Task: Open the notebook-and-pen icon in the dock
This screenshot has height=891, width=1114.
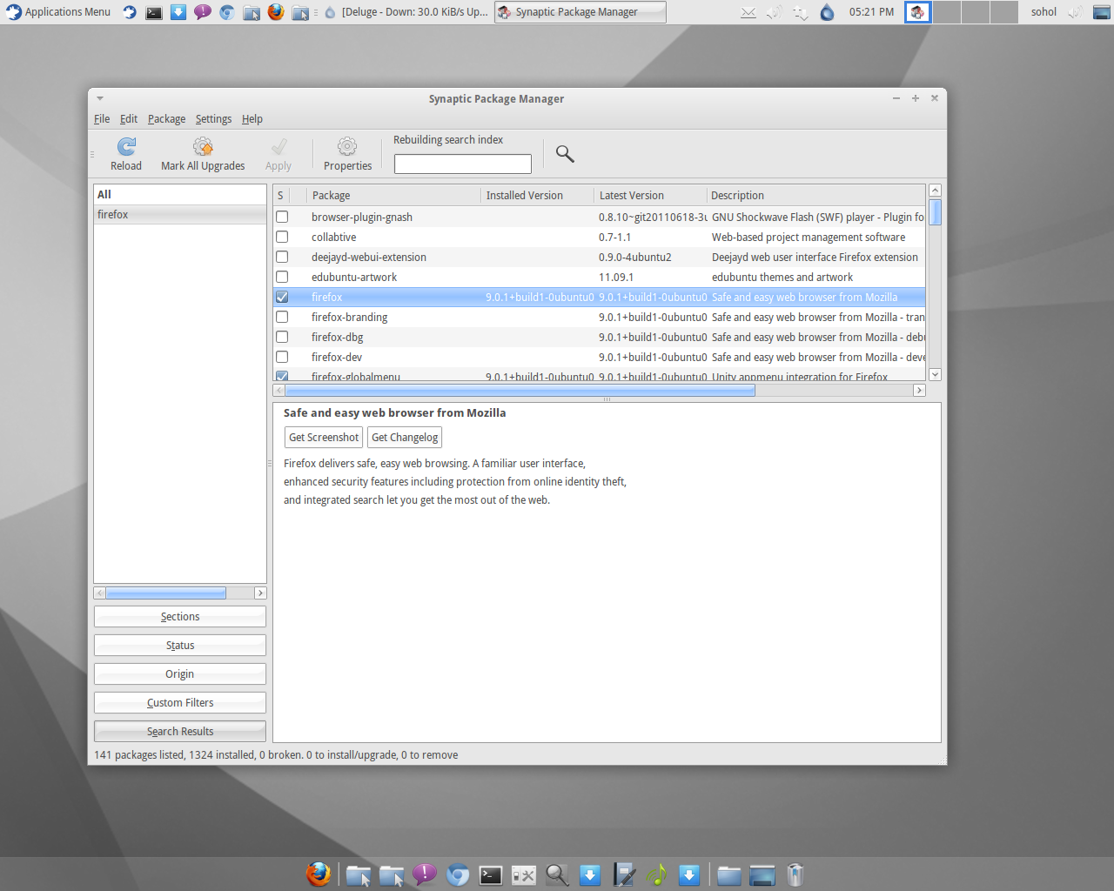Action: pos(623,874)
